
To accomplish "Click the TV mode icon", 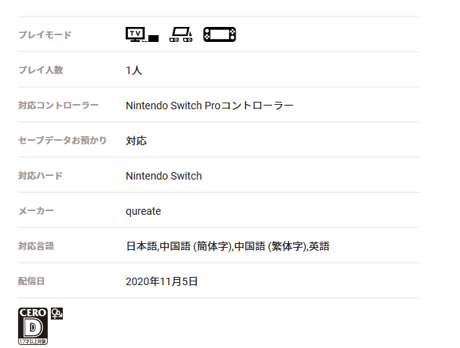I will 142,34.
